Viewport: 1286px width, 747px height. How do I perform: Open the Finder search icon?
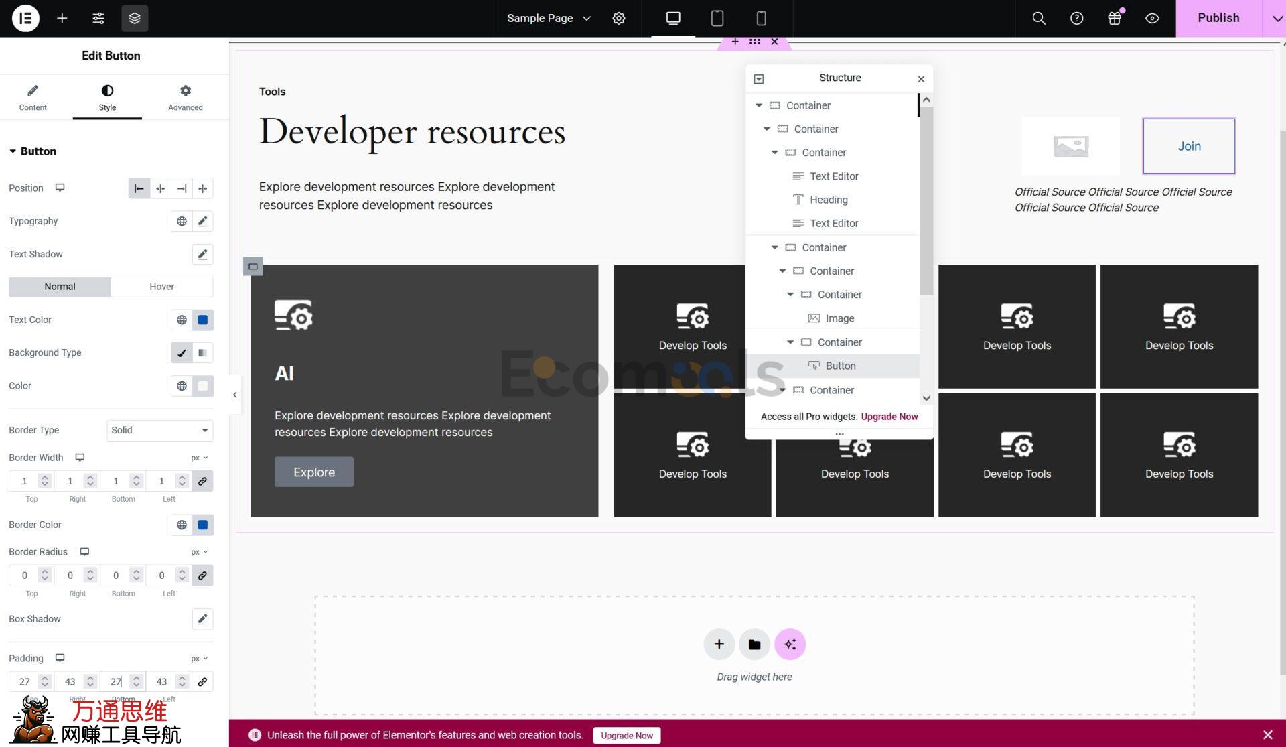point(1039,18)
